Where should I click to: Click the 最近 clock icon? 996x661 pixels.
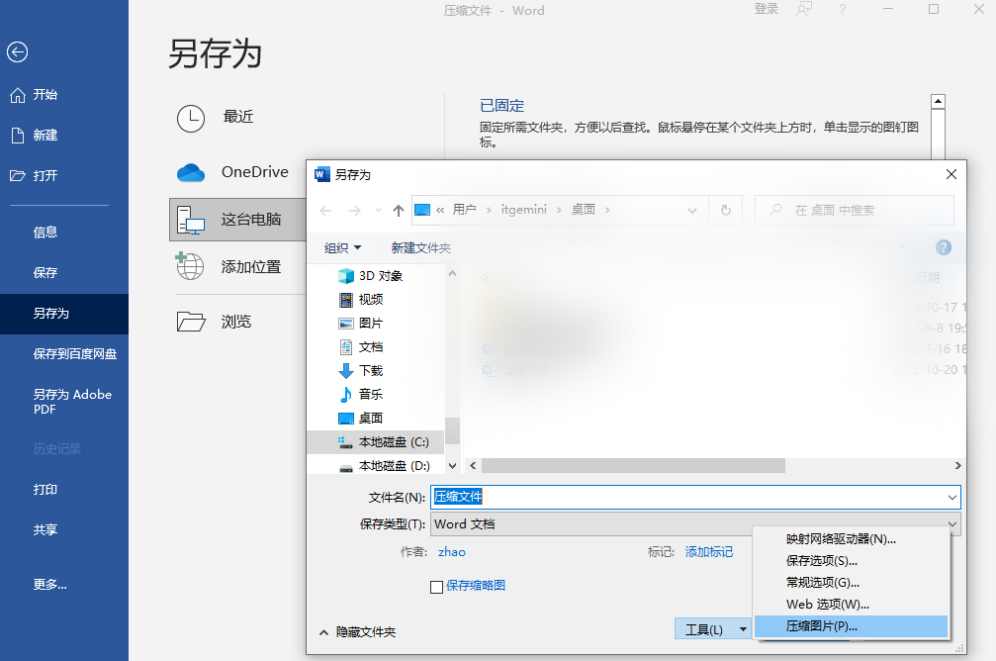click(189, 118)
